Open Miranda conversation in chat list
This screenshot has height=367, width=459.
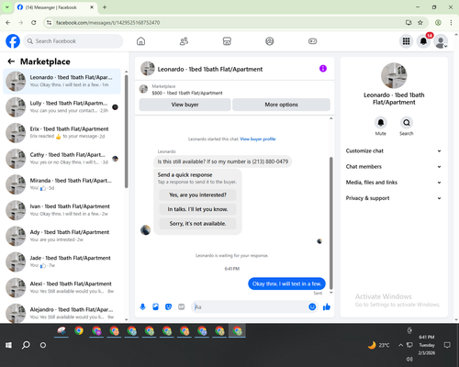(62, 184)
